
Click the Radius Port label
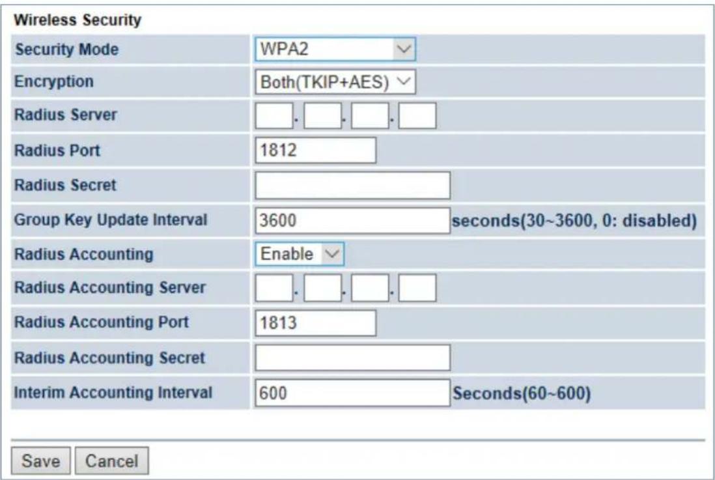tap(57, 150)
